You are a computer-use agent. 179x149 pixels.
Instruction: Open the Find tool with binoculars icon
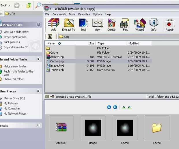pyautogui.click(x=126, y=25)
